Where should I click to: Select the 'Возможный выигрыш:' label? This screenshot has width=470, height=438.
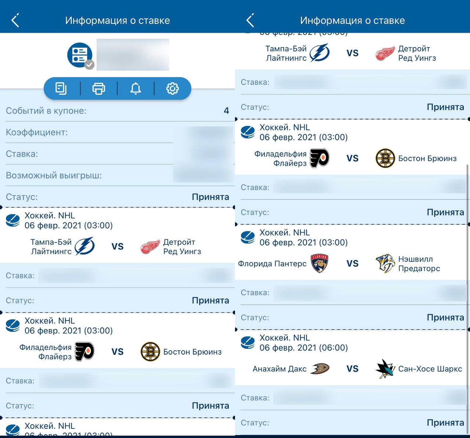coord(54,175)
